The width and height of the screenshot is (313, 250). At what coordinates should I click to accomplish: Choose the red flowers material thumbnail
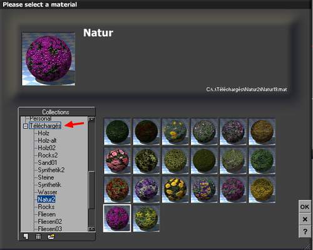117,189
